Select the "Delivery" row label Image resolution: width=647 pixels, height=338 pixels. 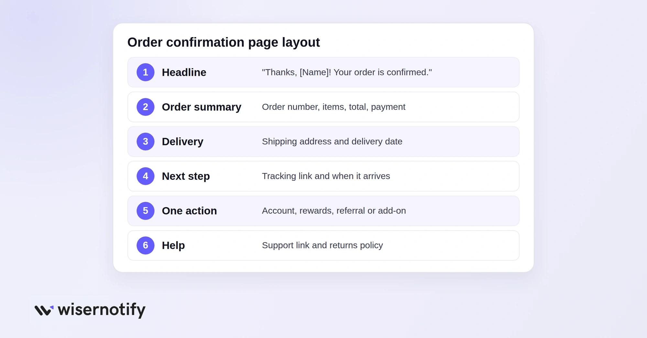click(x=182, y=142)
